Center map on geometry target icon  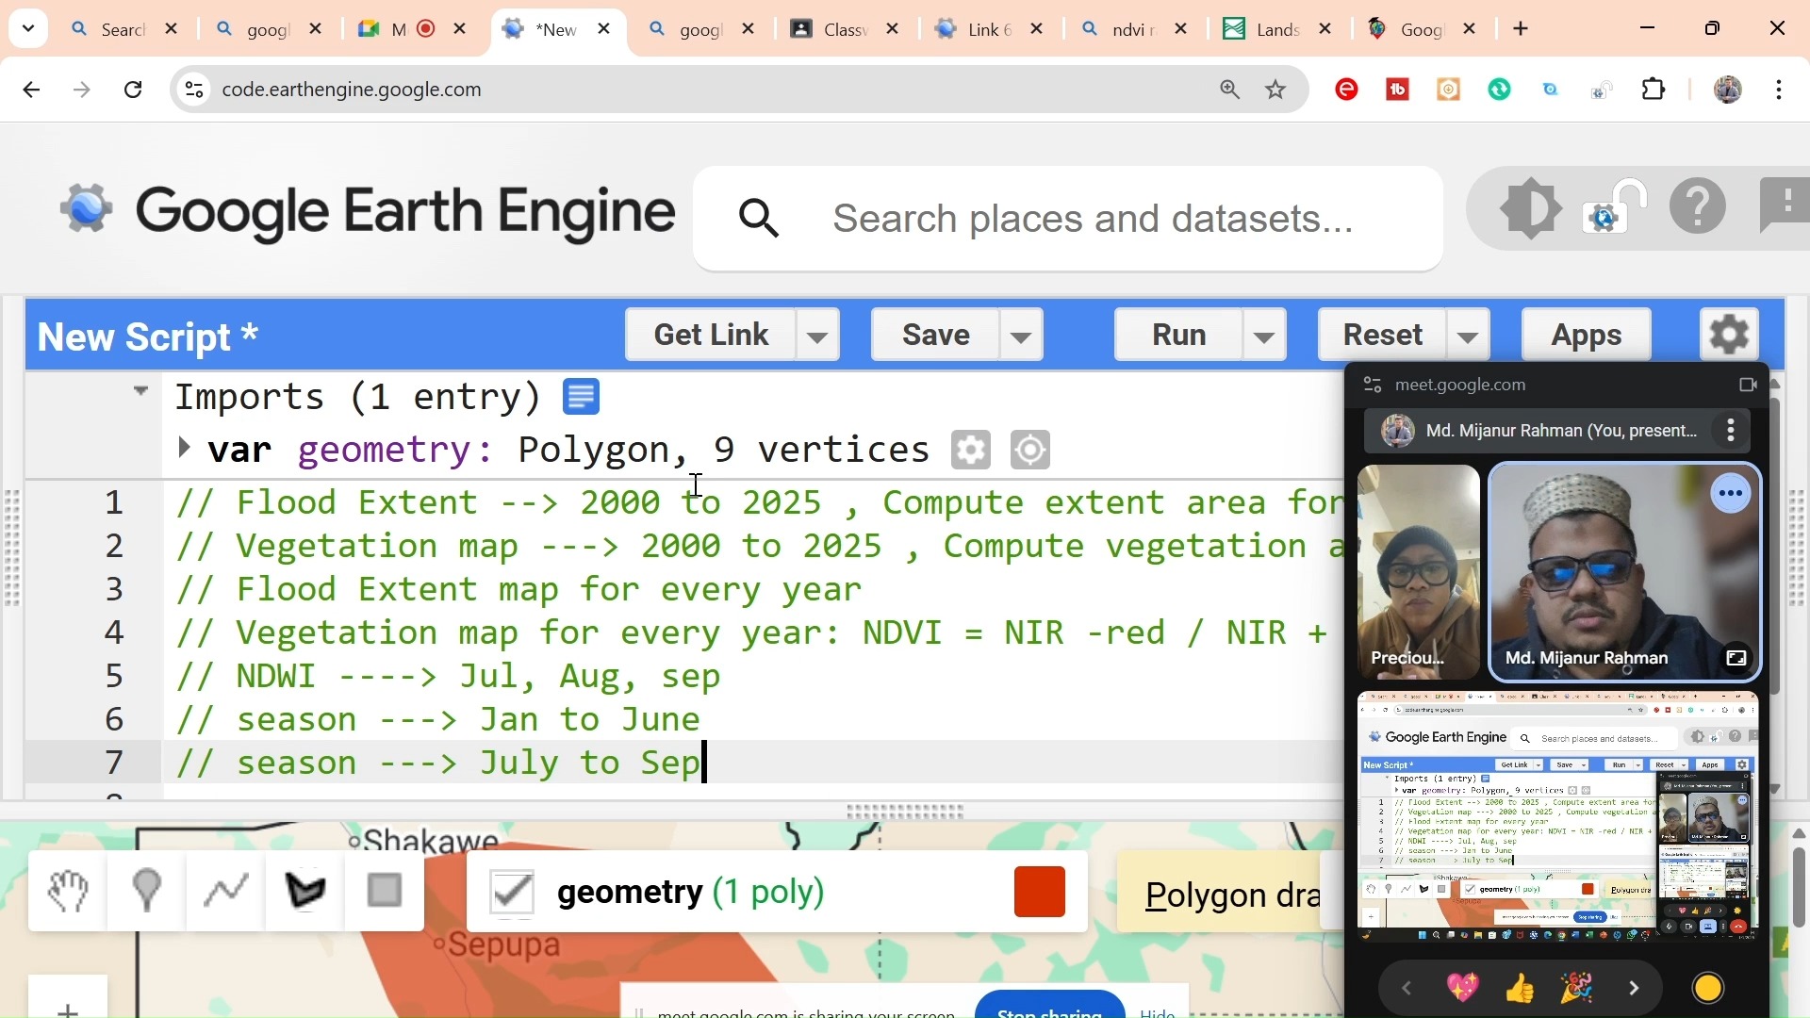1031,451
